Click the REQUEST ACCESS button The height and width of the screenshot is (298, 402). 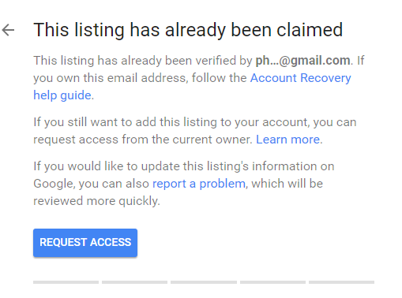pyautogui.click(x=85, y=243)
